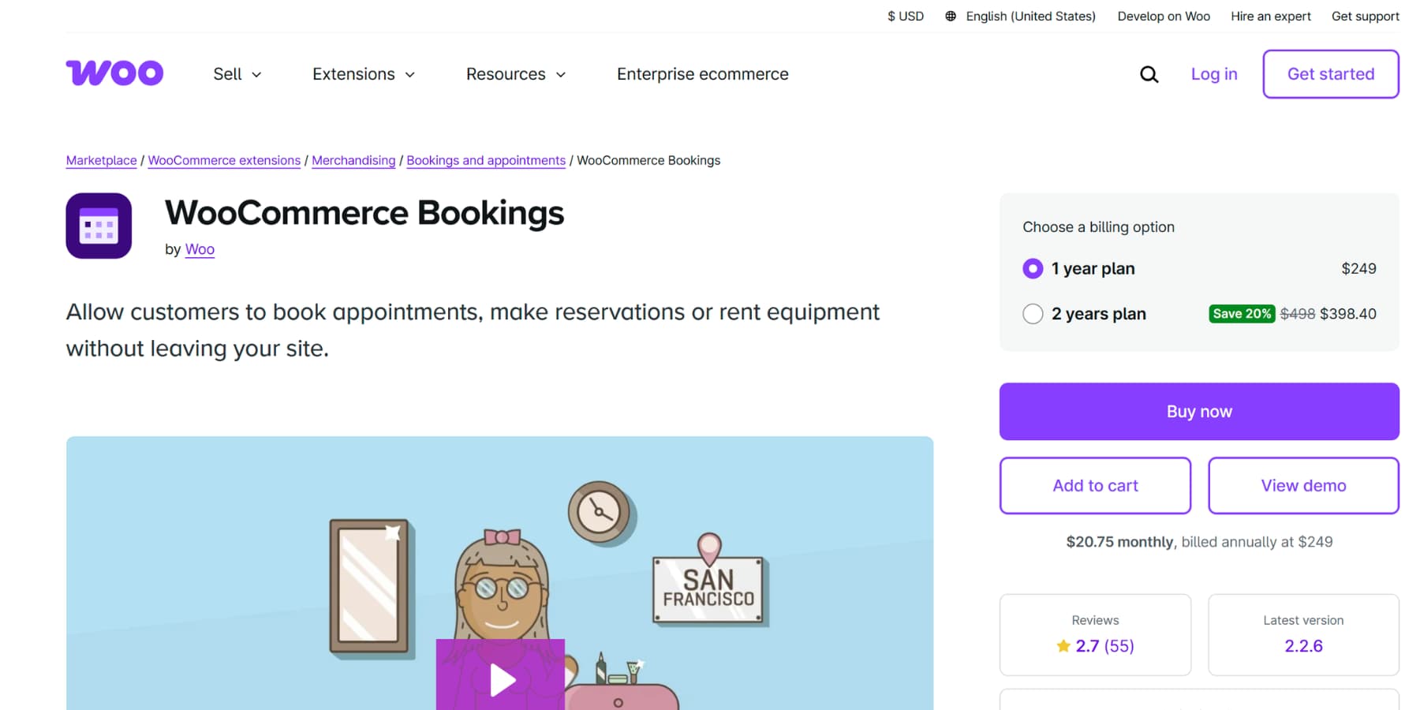This screenshot has height=710, width=1420.
Task: Click the WooCommerce Bookings calendar app icon
Action: [x=99, y=226]
